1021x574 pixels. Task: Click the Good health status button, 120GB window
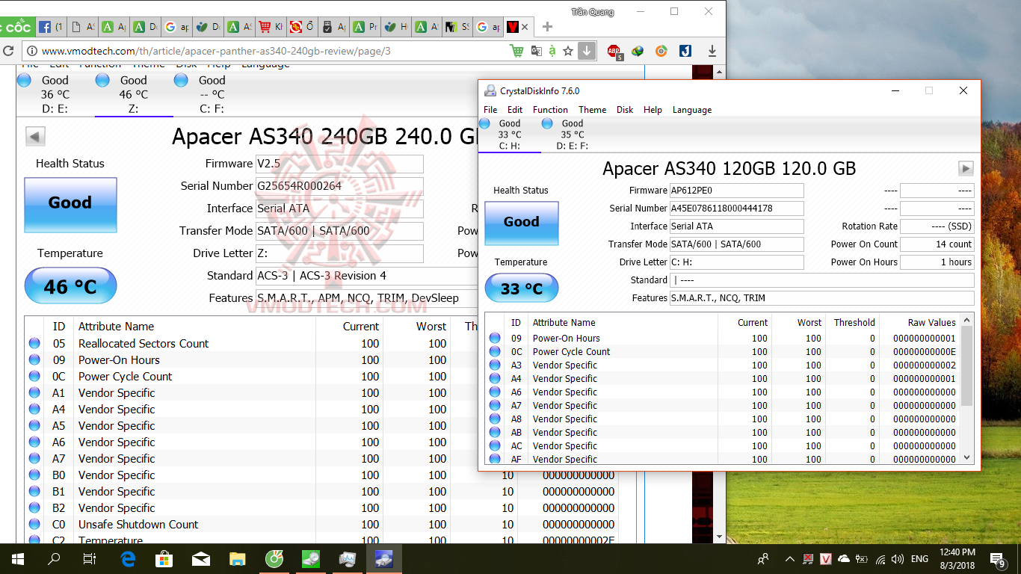click(x=521, y=222)
